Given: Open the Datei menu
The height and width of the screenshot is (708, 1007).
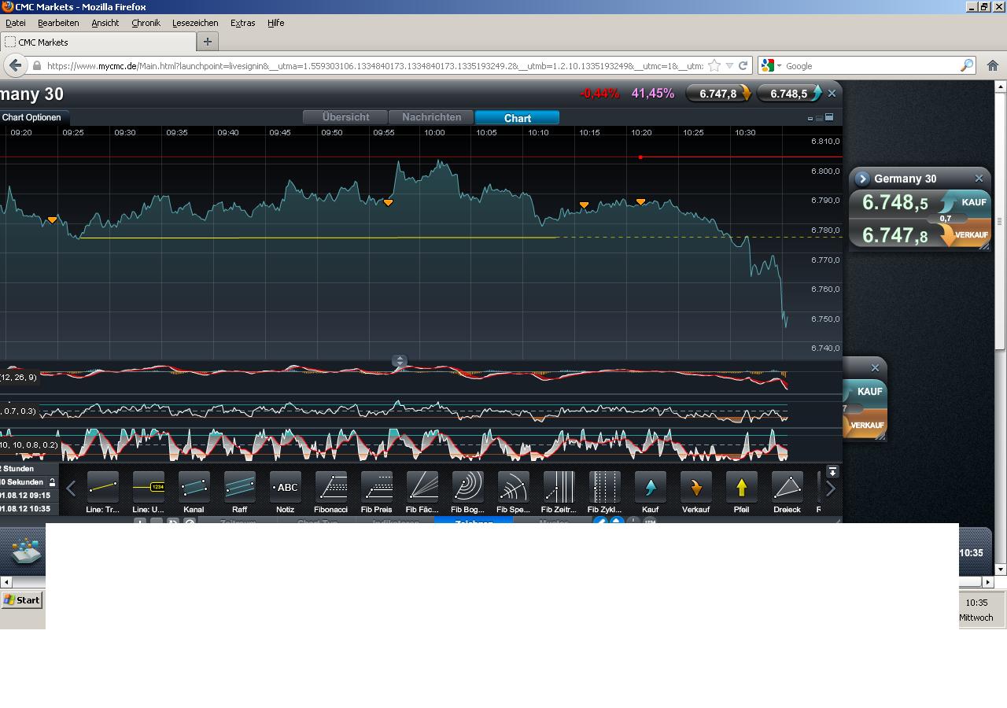Looking at the screenshot, I should click(16, 23).
